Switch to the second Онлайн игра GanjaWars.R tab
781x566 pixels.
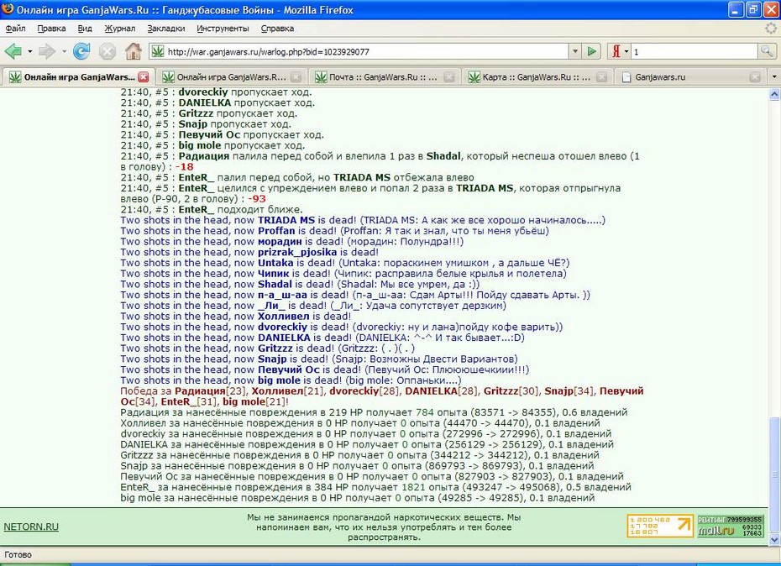(231, 76)
